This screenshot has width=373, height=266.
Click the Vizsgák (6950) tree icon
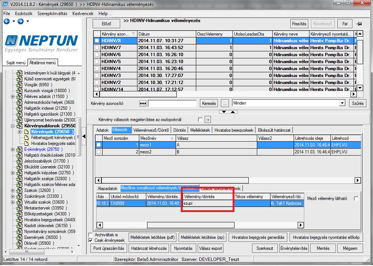pyautogui.click(x=19, y=85)
